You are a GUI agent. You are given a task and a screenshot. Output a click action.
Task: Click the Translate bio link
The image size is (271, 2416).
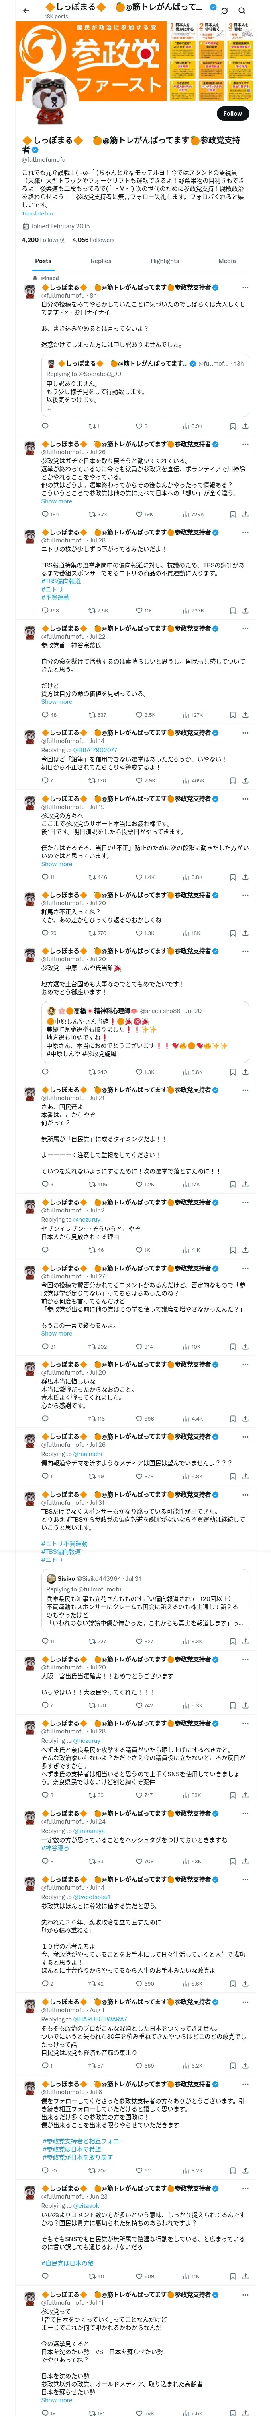(x=37, y=214)
